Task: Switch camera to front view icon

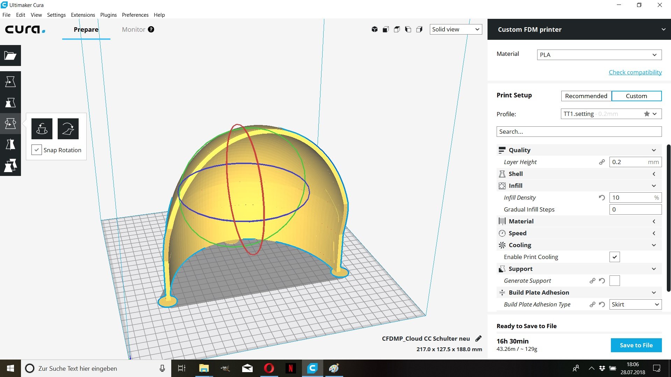Action: (x=386, y=29)
